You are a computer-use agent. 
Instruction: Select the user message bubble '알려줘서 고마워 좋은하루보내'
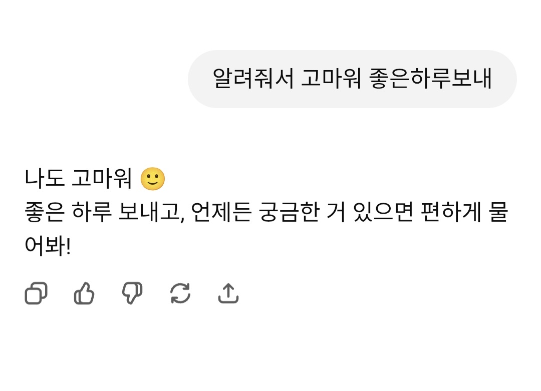352,79
